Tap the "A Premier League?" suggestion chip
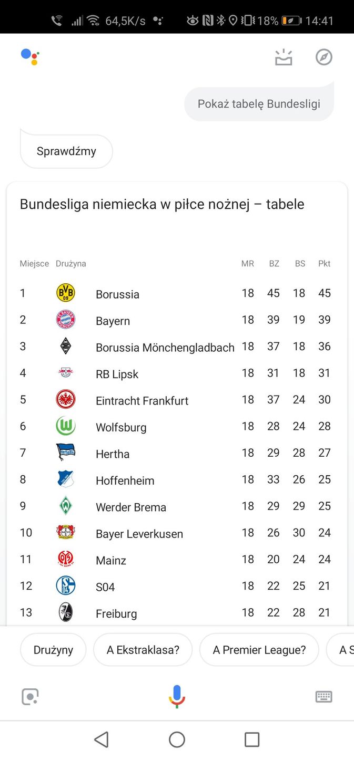This screenshot has width=354, height=759. tap(259, 650)
